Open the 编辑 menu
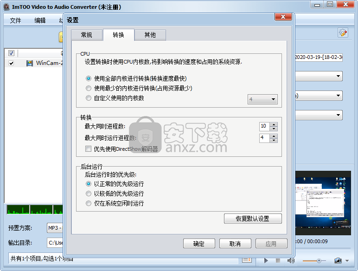The width and height of the screenshot is (358, 271). click(40, 20)
